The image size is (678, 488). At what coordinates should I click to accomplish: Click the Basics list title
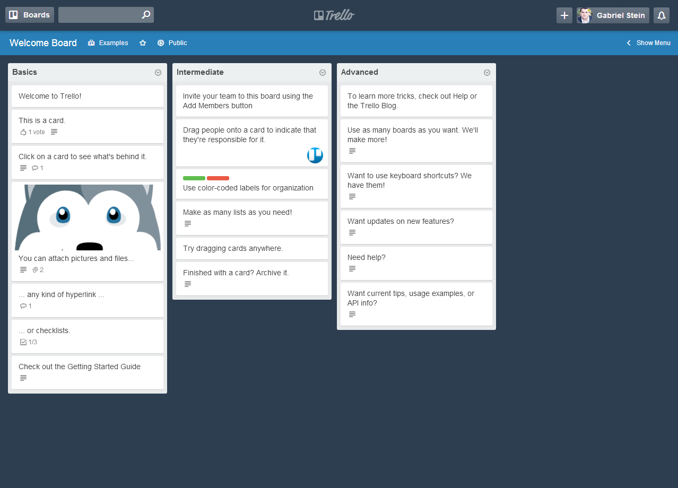coord(25,72)
